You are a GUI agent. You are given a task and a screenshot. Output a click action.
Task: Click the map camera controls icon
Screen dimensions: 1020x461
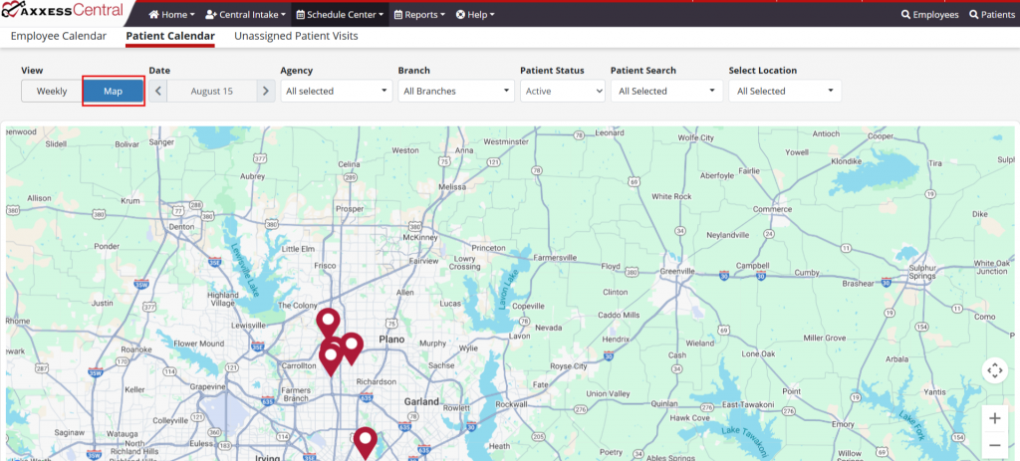pos(995,370)
